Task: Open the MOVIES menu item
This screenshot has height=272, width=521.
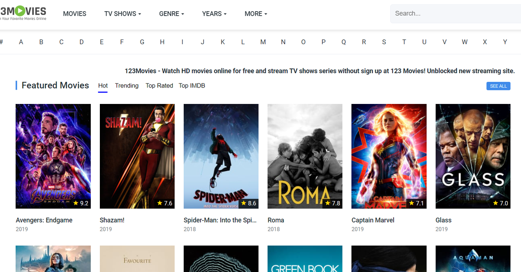Action: point(75,13)
